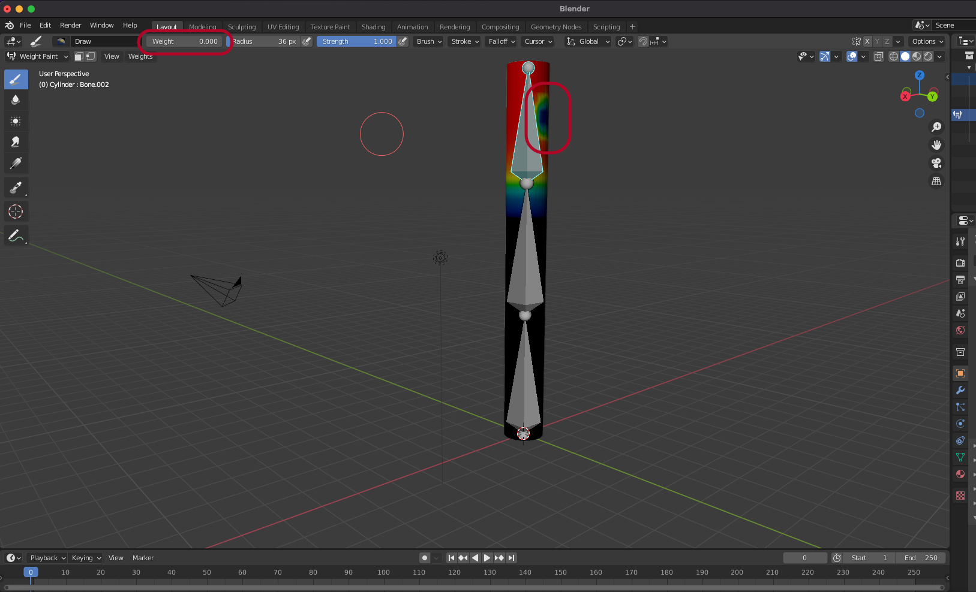Open the Options dropdown
Image resolution: width=976 pixels, height=592 pixels.
pyautogui.click(x=927, y=41)
